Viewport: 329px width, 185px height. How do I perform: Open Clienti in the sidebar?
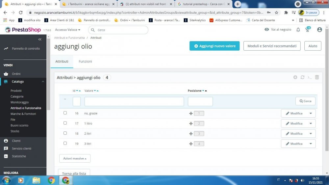point(16,141)
